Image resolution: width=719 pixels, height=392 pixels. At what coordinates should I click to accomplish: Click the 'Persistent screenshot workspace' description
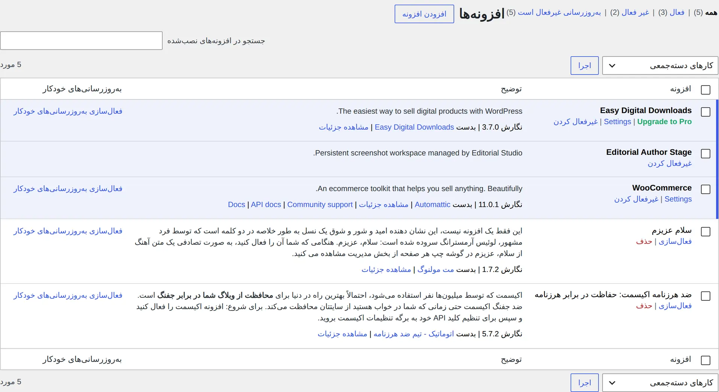point(418,153)
